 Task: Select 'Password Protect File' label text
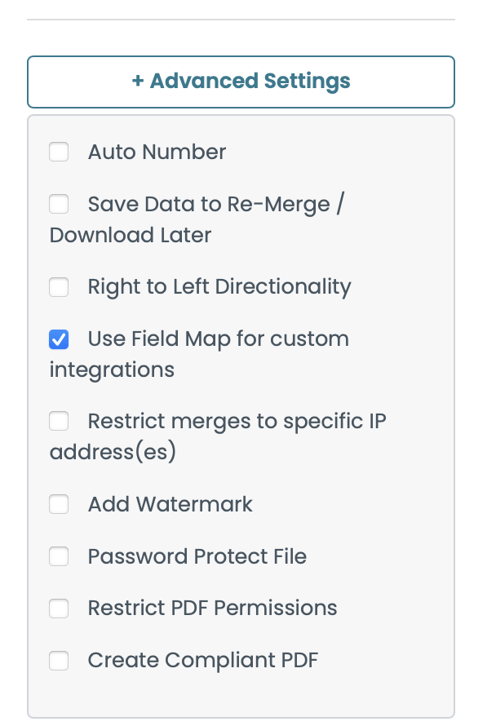pyautogui.click(x=197, y=556)
